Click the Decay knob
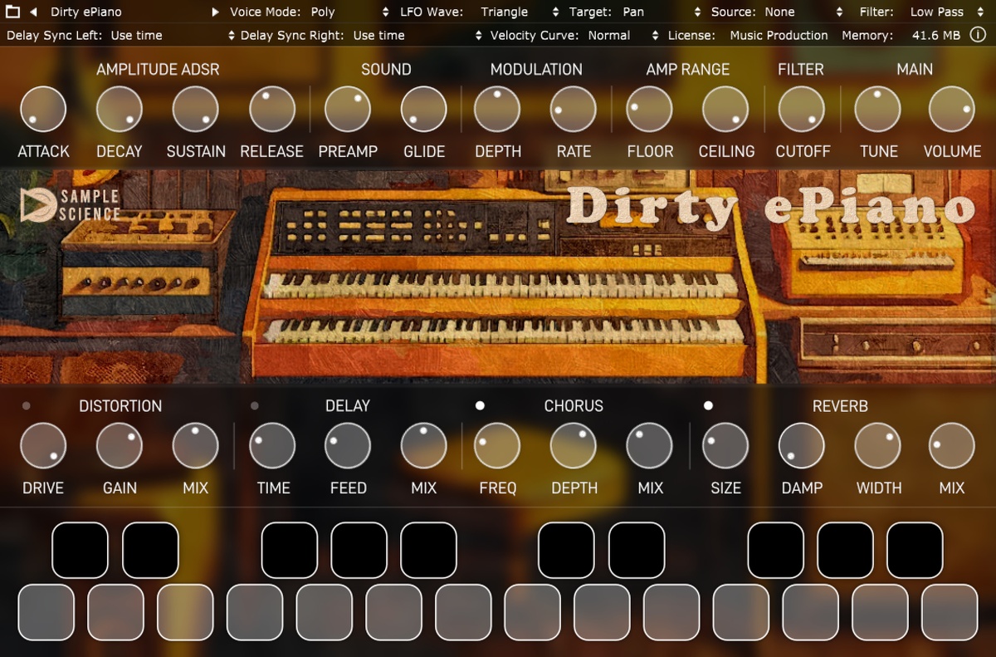 [x=120, y=109]
